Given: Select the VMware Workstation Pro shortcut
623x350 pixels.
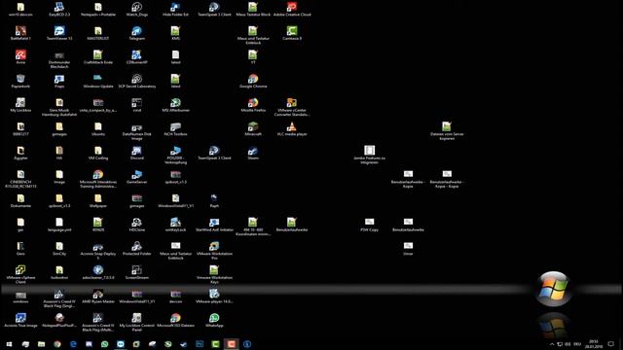Looking at the screenshot, I should pyautogui.click(x=214, y=251).
